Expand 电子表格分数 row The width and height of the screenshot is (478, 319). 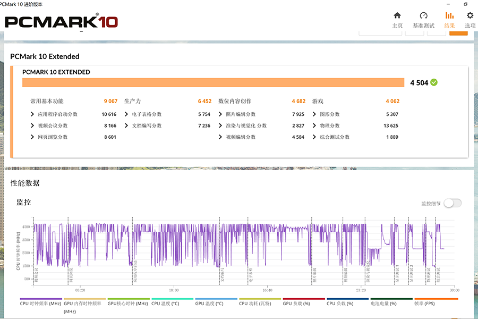tap(126, 114)
